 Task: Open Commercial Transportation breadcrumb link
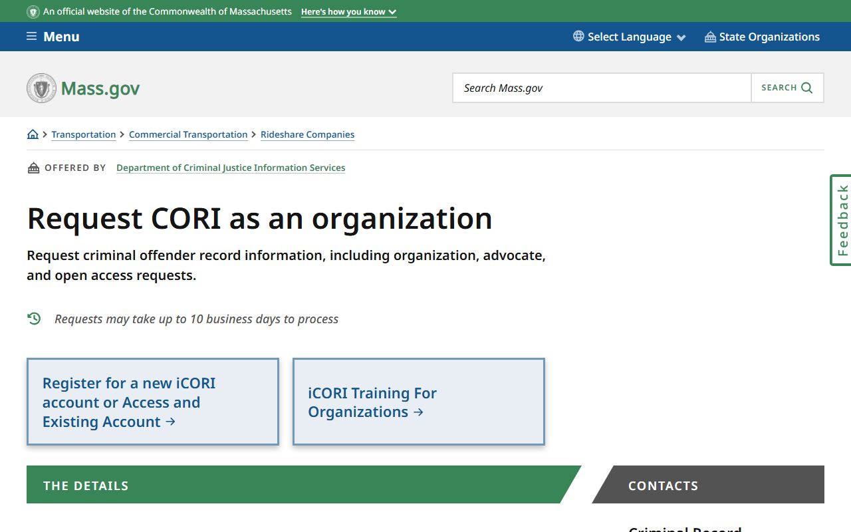tap(188, 134)
